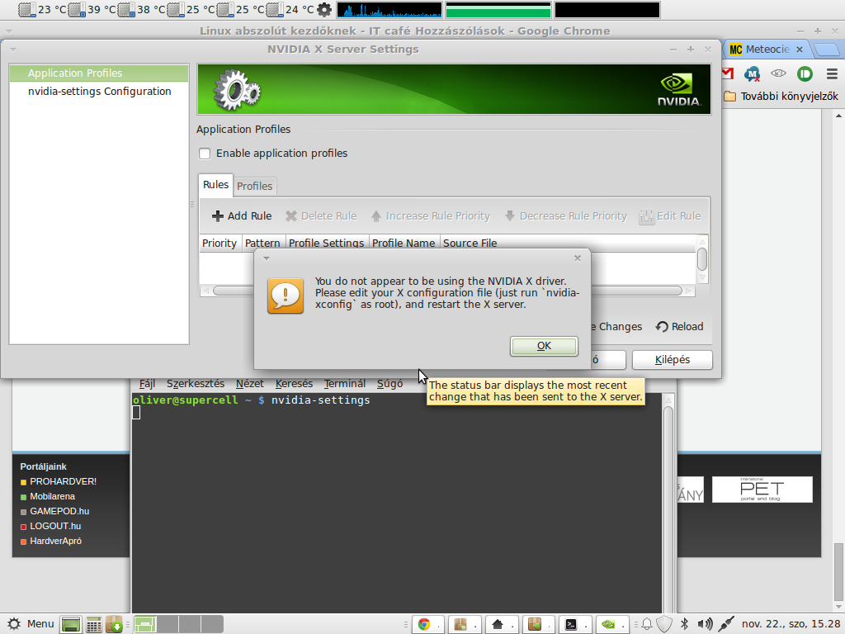Click the horizontal scrollbar under the rules list
845x634 pixels.
pos(447,291)
